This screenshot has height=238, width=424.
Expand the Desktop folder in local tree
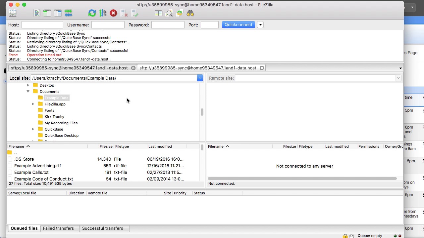pyautogui.click(x=28, y=85)
